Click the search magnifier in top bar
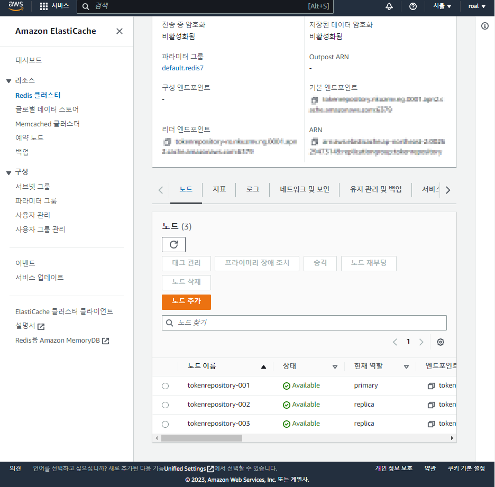This screenshot has height=487, width=495. click(86, 6)
